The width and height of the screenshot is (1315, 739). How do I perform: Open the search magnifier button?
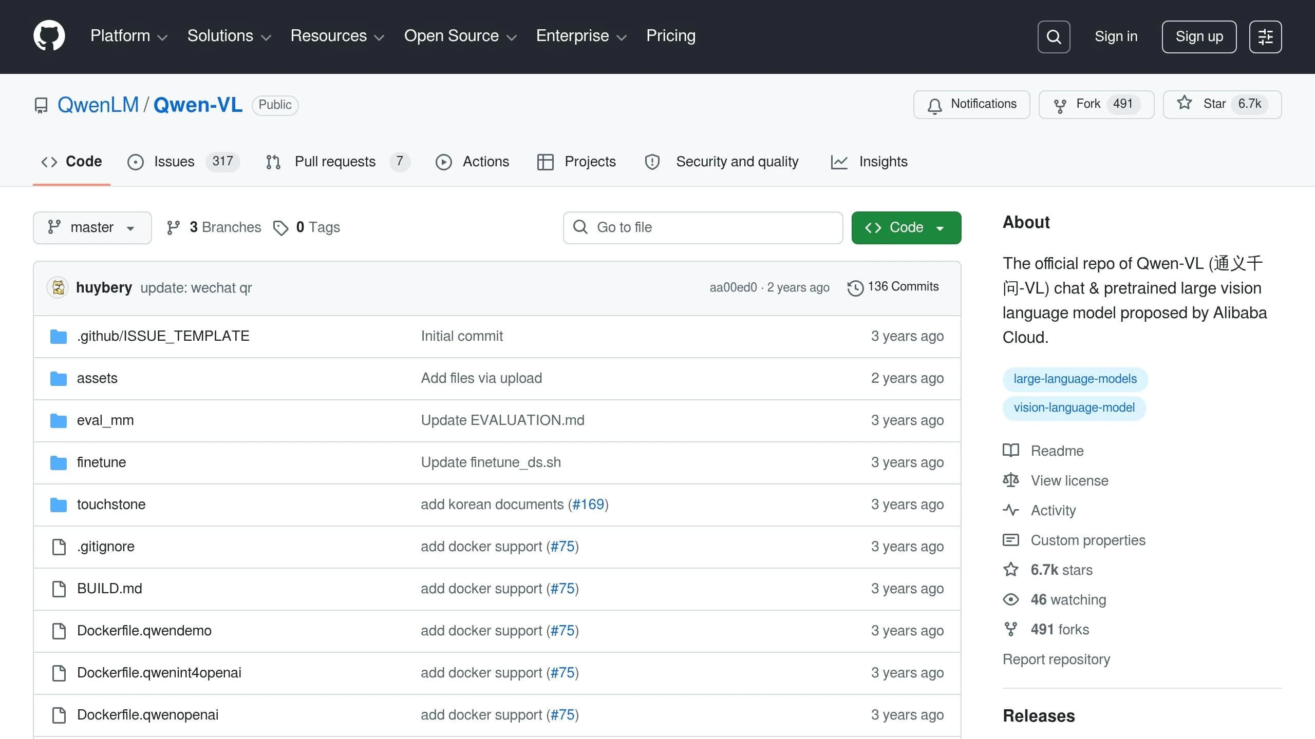tap(1054, 36)
